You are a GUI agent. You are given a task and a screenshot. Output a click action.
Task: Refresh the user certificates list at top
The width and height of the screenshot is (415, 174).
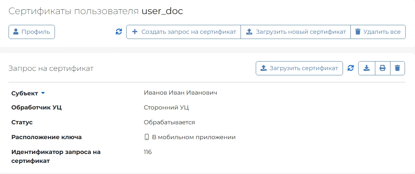point(119,32)
